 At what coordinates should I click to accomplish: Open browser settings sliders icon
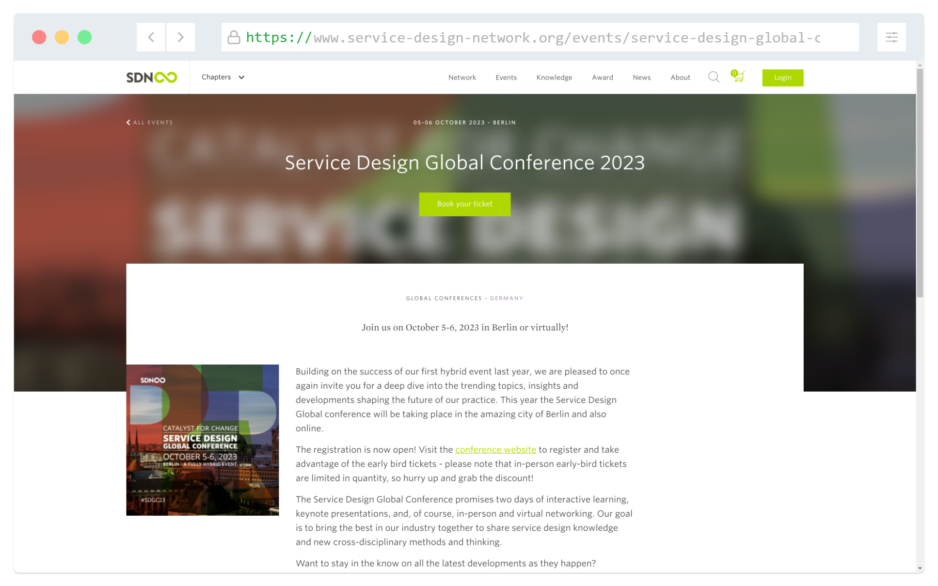tap(892, 37)
